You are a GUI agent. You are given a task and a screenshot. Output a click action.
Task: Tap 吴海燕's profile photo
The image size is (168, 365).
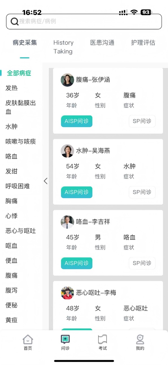(x=67, y=151)
